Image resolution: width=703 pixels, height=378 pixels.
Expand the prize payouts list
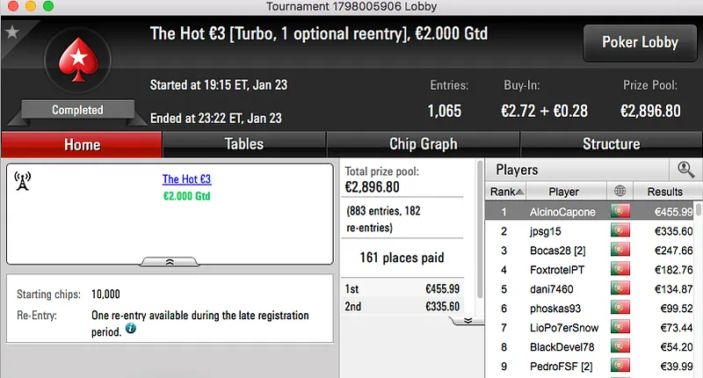(468, 321)
